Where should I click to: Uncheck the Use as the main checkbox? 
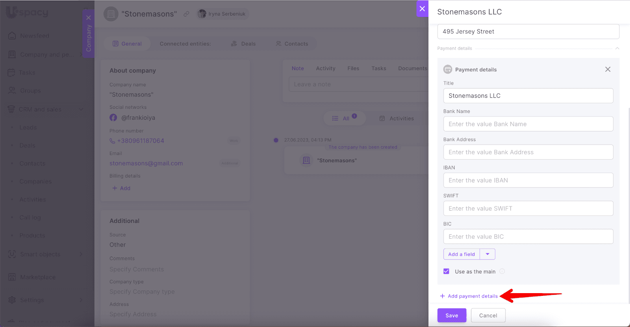coord(447,271)
